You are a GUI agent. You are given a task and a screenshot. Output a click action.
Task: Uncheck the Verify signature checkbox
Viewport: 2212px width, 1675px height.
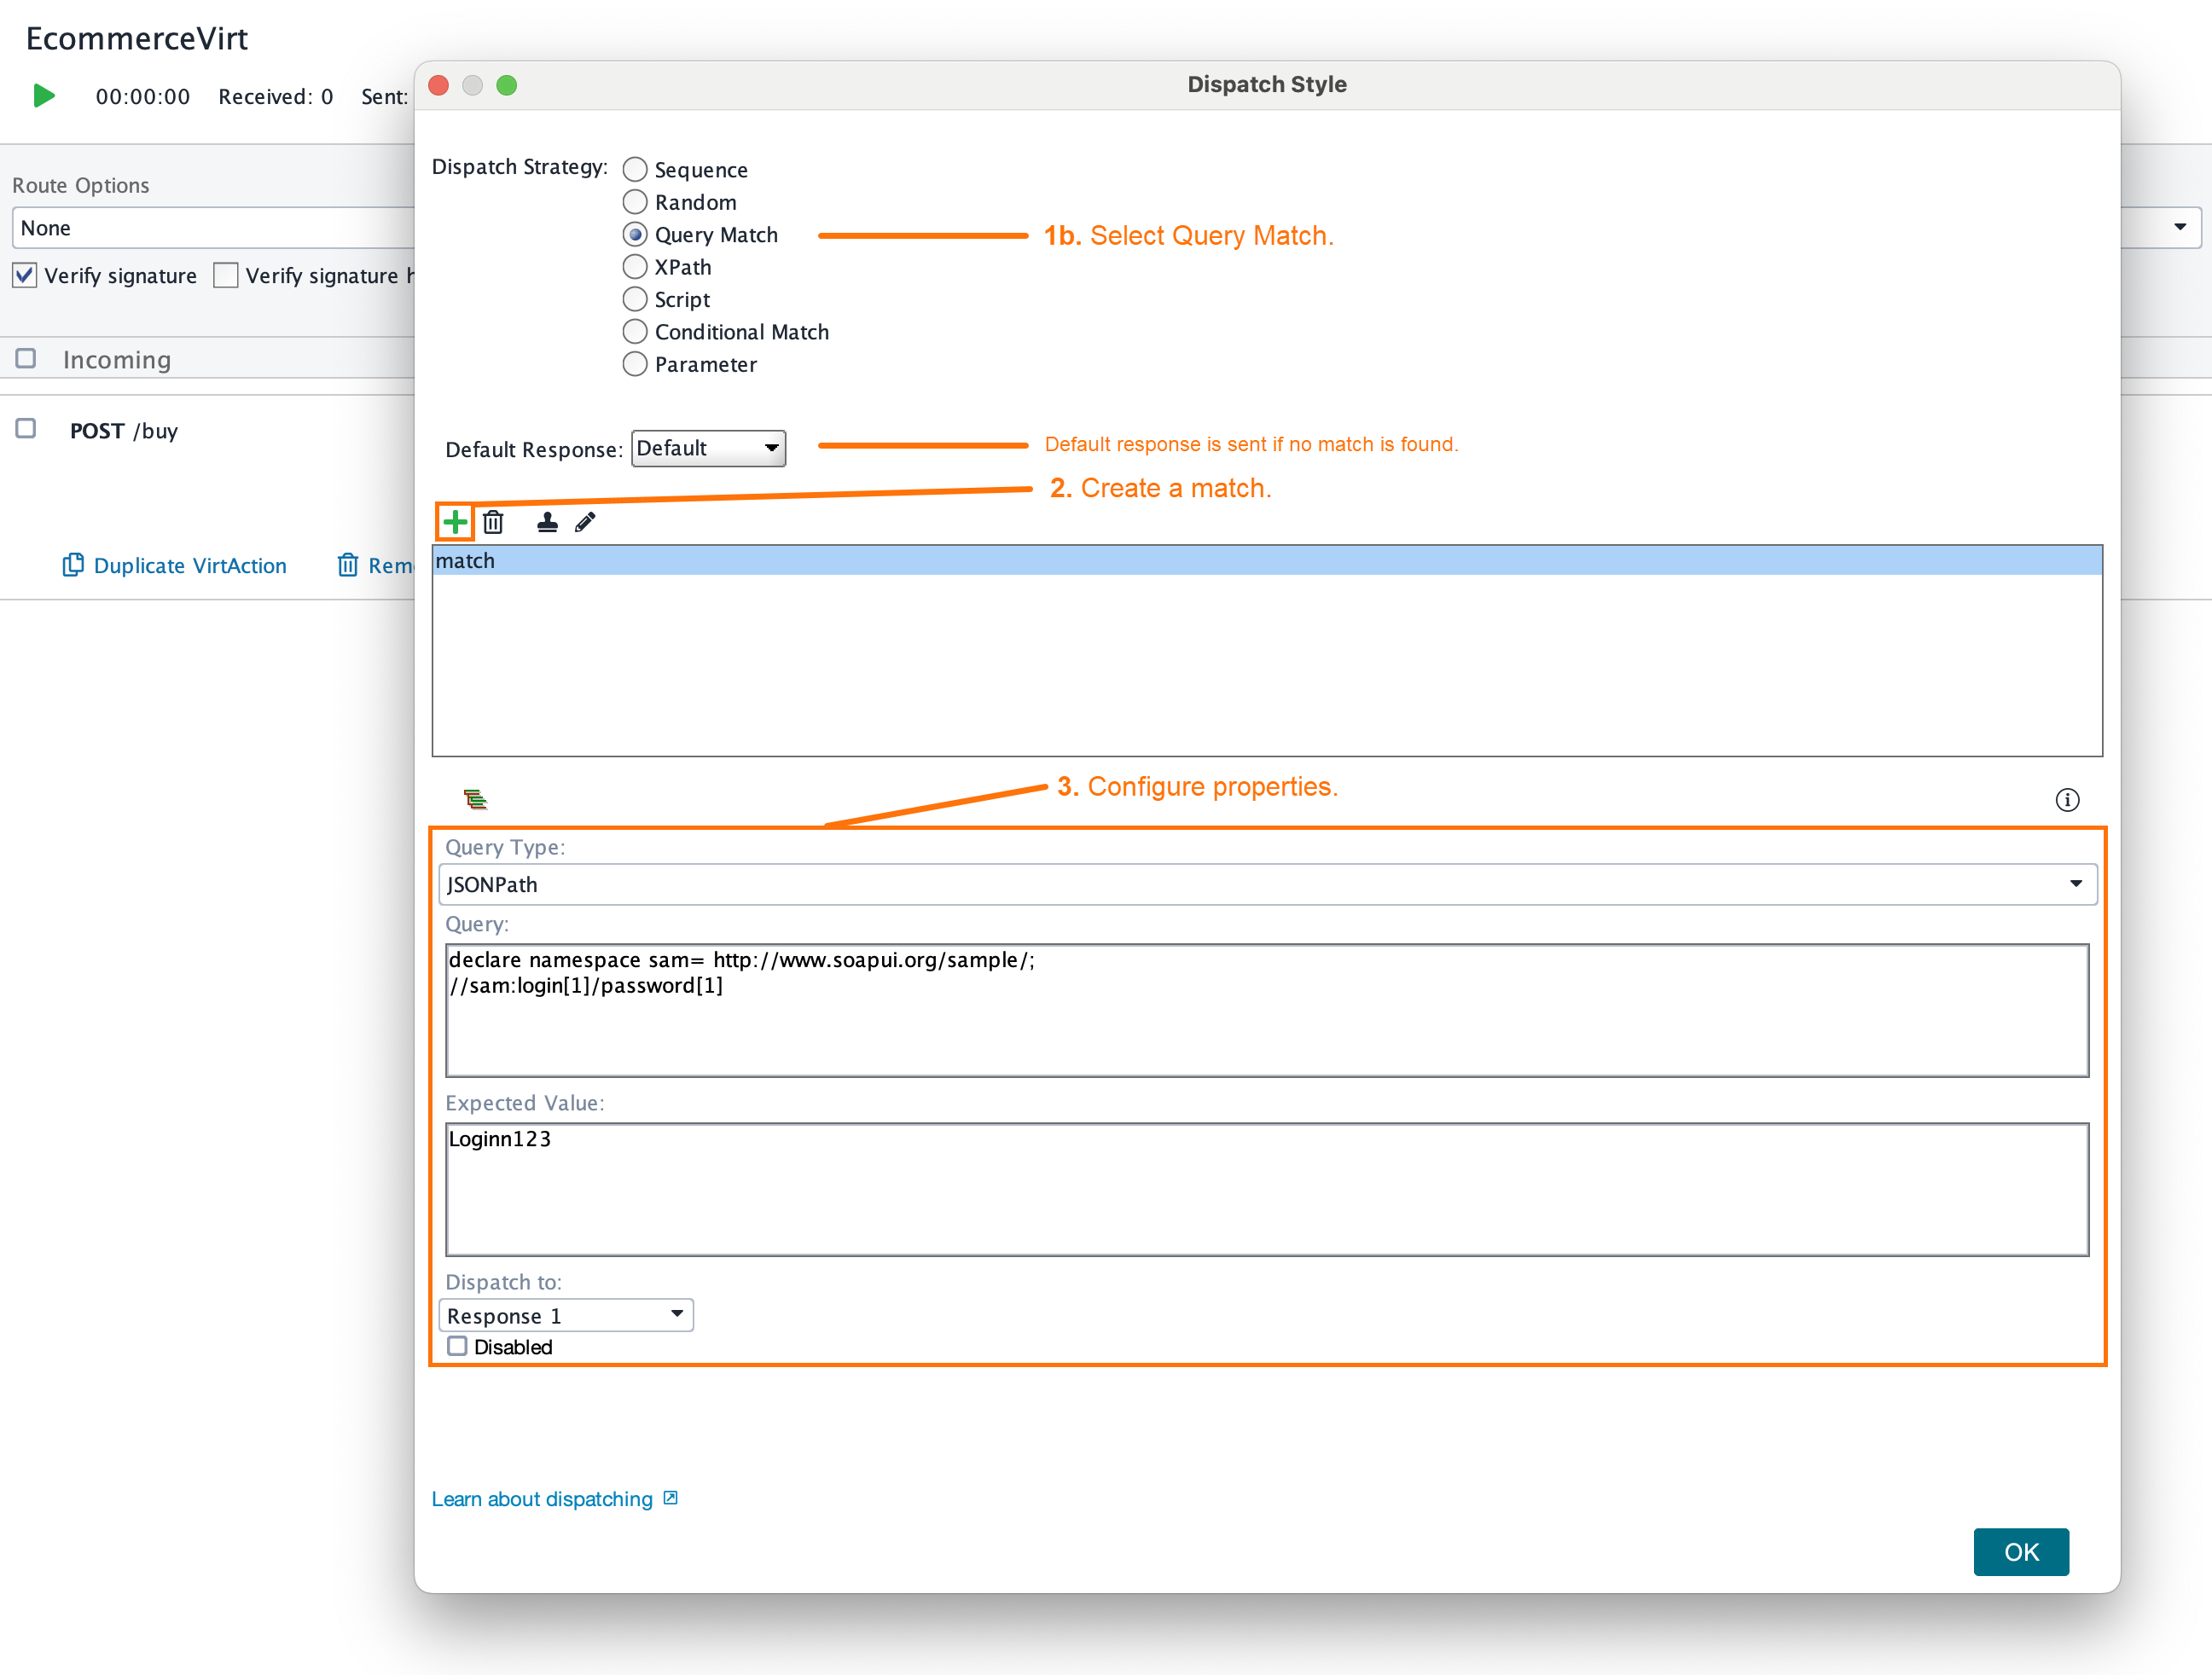[24, 275]
